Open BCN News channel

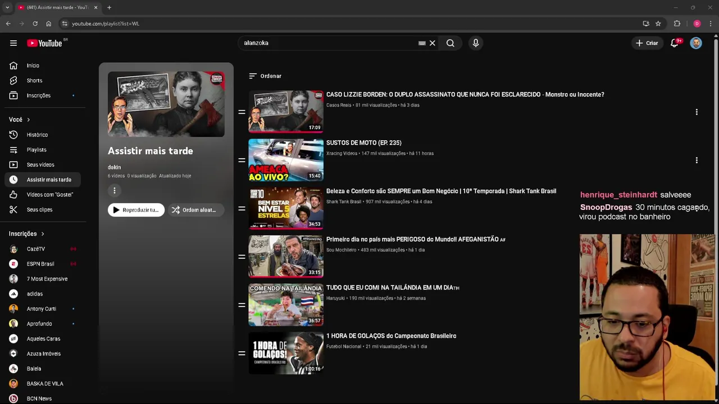[x=44, y=398]
